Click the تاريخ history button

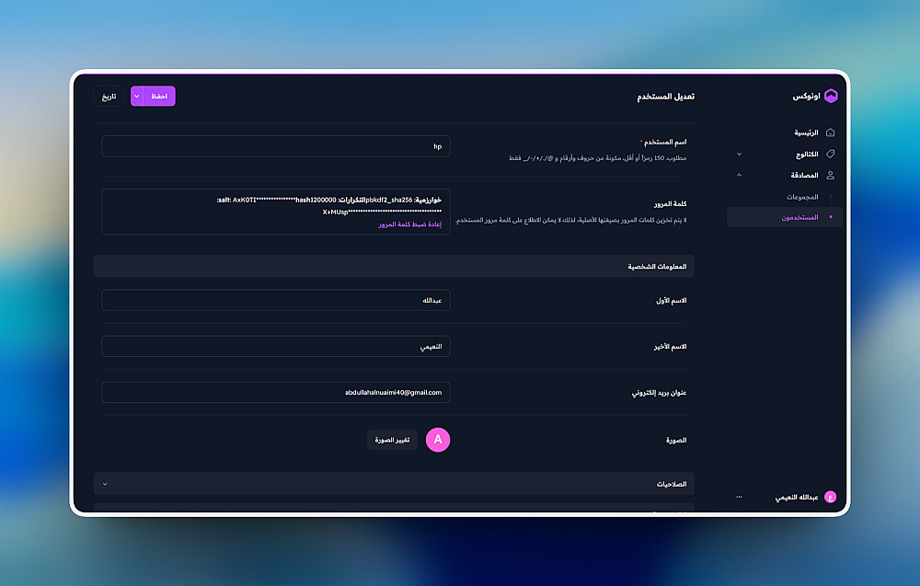pos(109,97)
